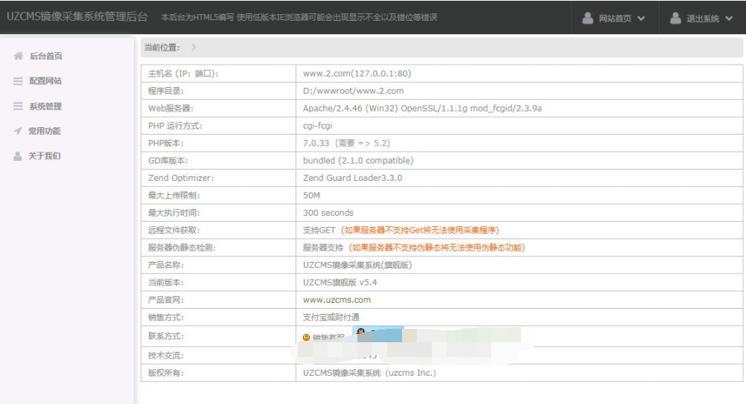The width and height of the screenshot is (746, 404).
Task: Expand the 退出系统 dropdown chevron
Action: tap(729, 19)
